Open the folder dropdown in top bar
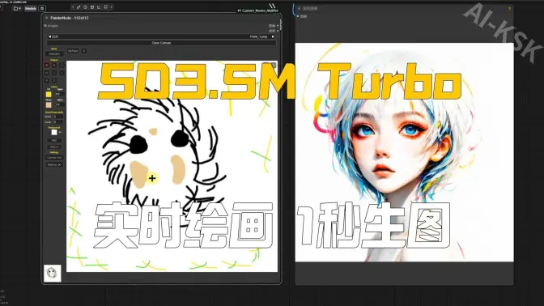544x306 pixels. [17, 8]
